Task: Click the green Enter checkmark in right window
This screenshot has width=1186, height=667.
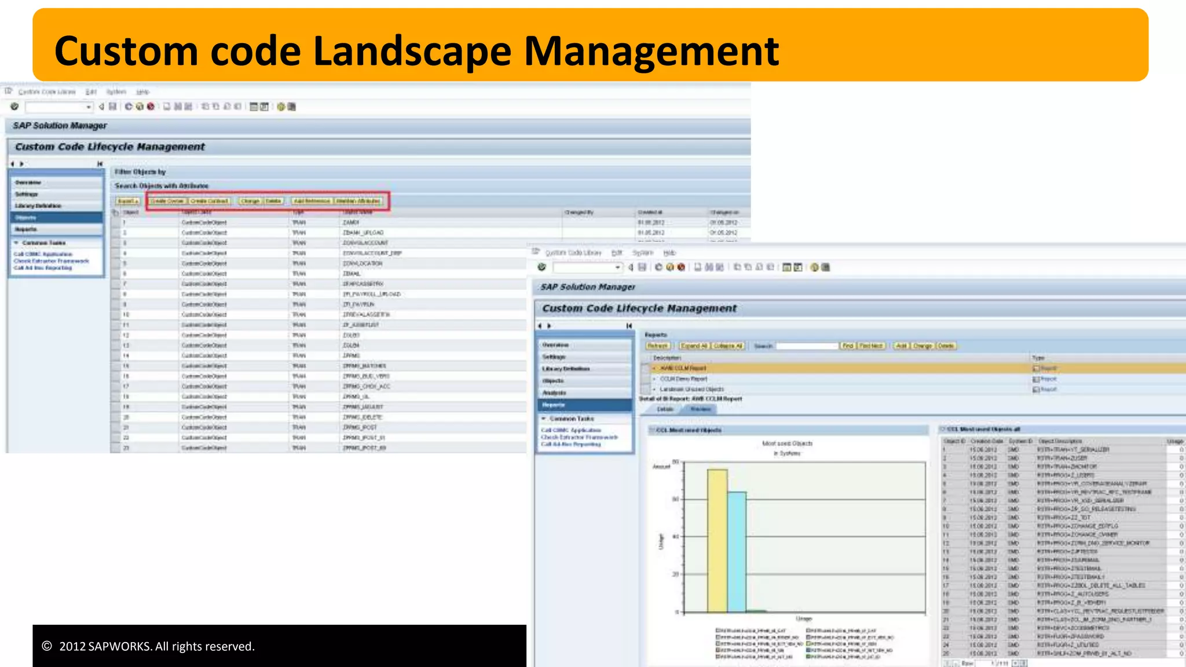Action: (542, 267)
